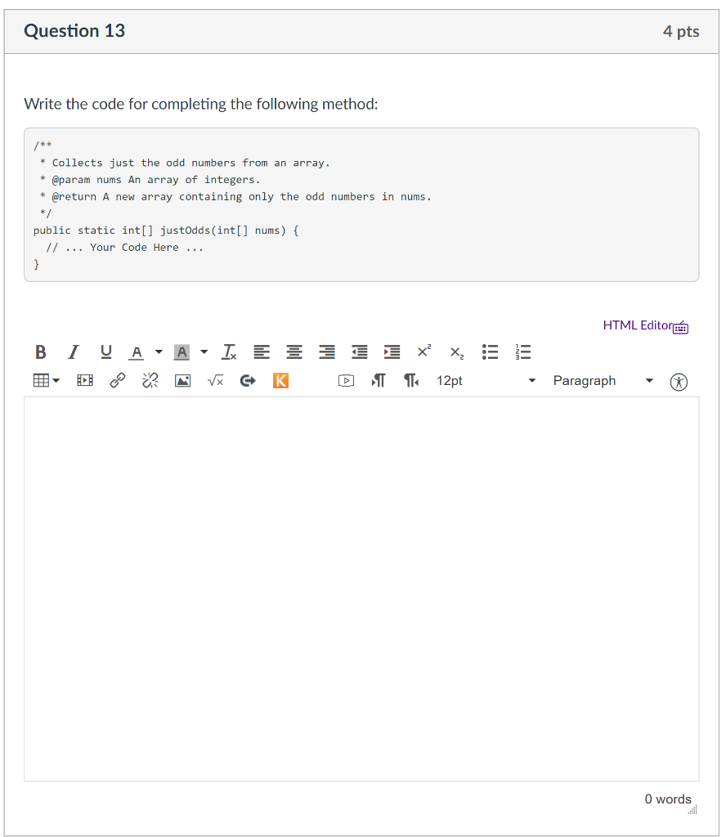Run the accessibility checker

pos(679,381)
